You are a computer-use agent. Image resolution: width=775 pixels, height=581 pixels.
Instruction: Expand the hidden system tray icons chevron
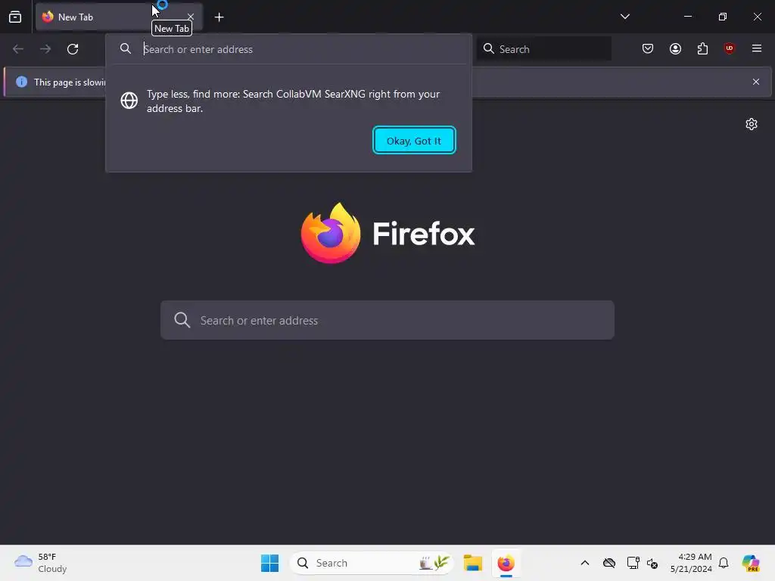pyautogui.click(x=585, y=563)
